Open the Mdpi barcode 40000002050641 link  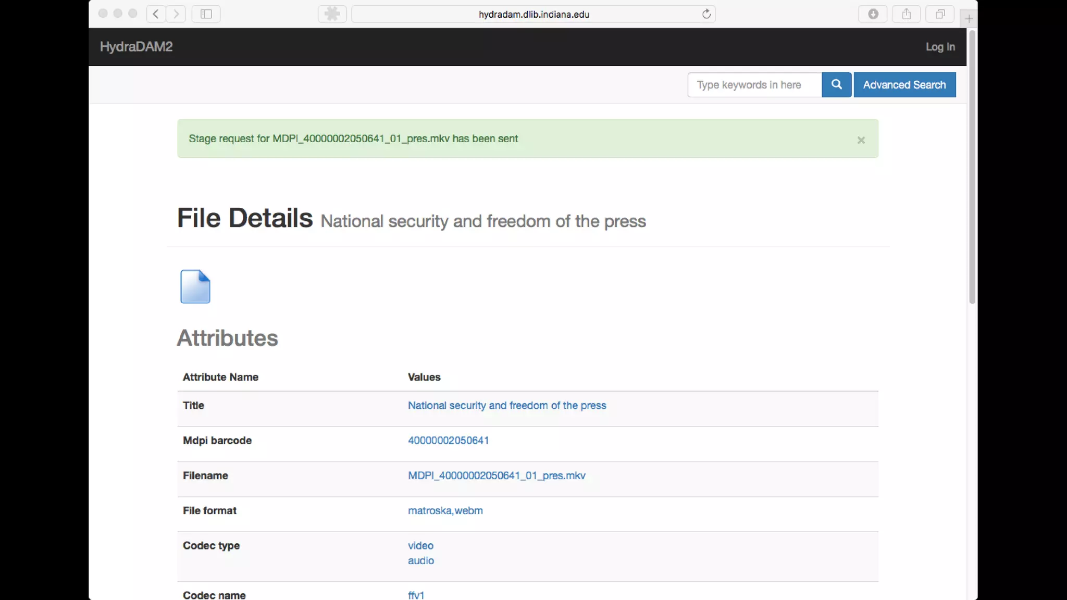pyautogui.click(x=448, y=441)
